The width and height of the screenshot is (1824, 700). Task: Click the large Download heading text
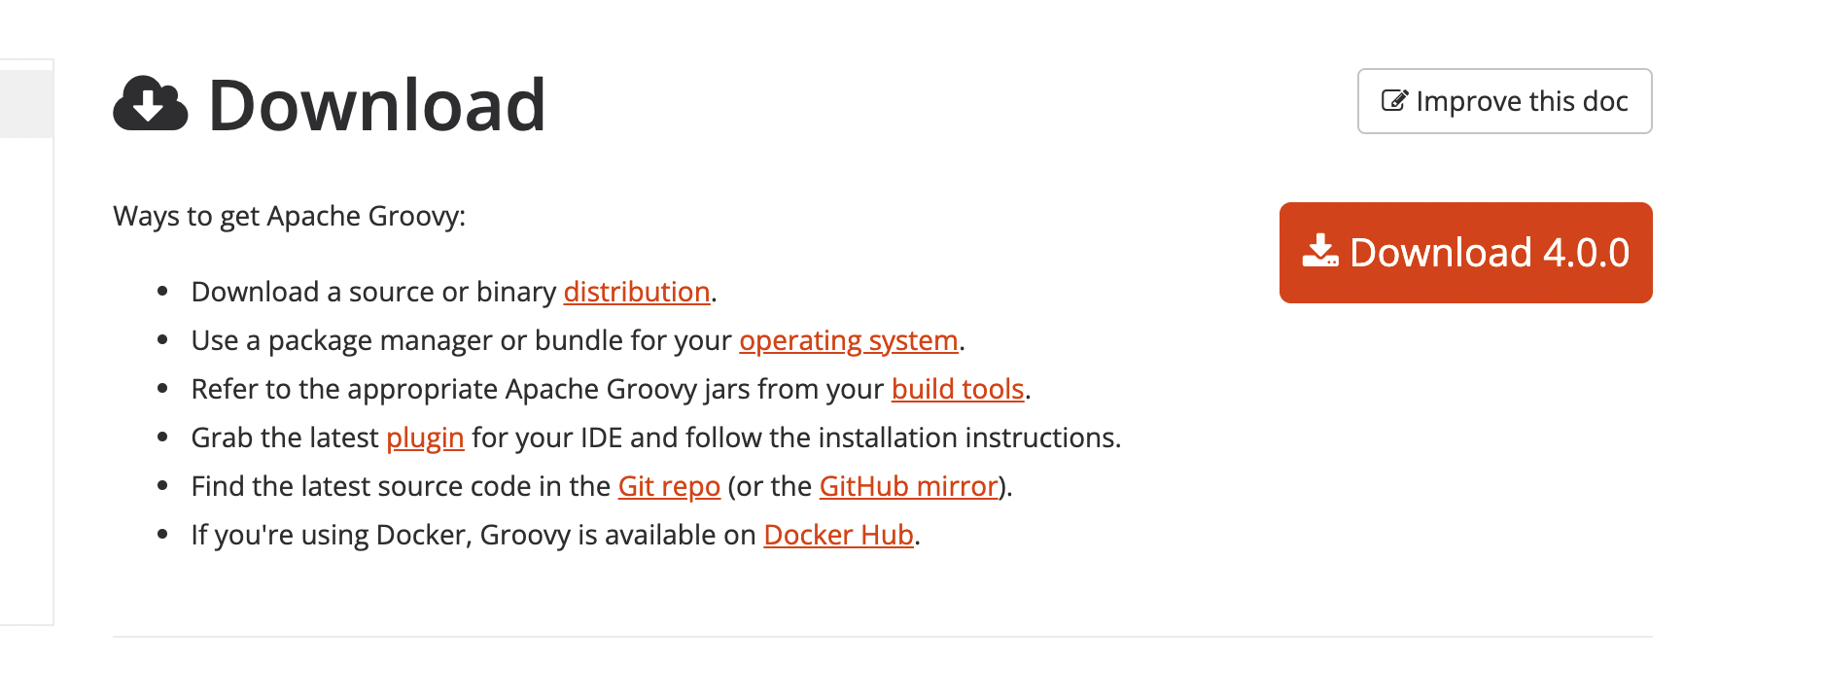click(377, 104)
